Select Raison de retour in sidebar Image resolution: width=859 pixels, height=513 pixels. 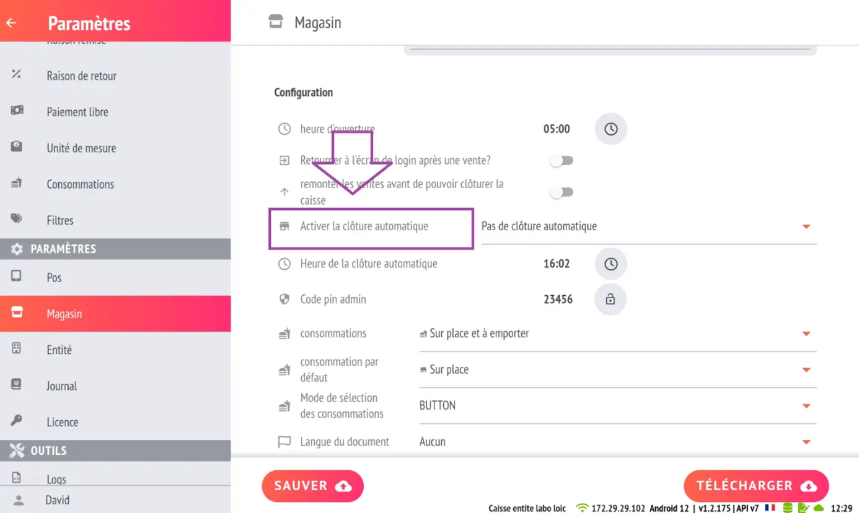point(115,75)
